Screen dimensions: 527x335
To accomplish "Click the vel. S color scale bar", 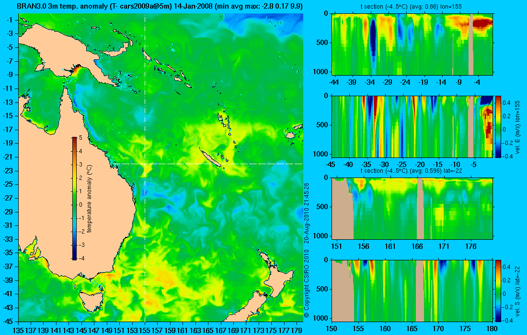I will (x=498, y=290).
